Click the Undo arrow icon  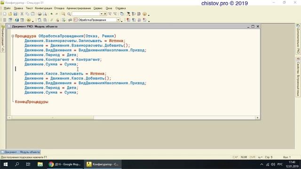[51, 14]
